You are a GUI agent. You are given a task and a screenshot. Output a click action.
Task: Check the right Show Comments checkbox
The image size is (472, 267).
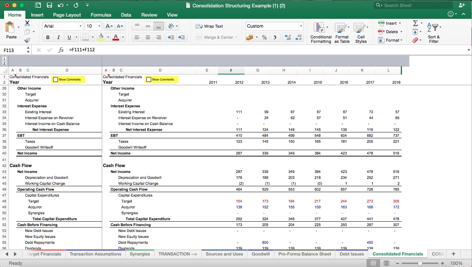tap(149, 79)
